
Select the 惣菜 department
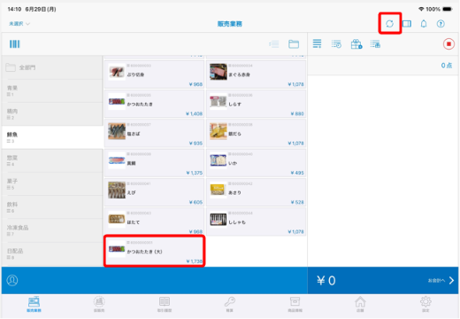click(x=52, y=160)
